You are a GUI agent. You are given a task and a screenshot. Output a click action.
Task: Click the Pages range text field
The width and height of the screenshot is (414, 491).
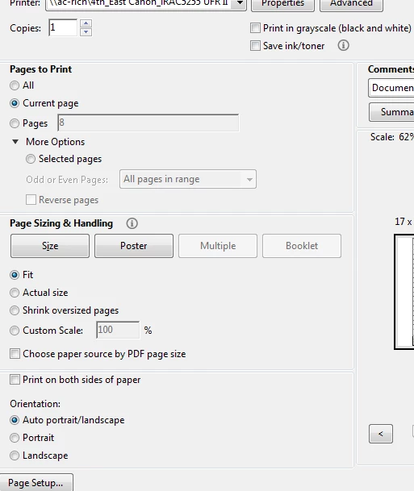[148, 123]
